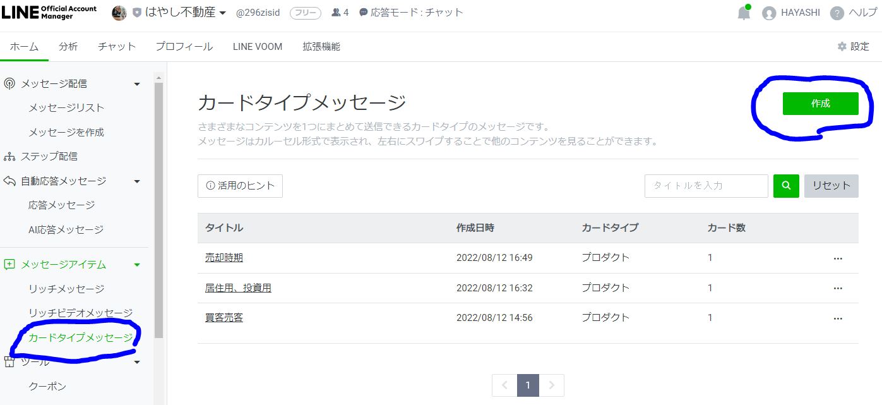Click the メッセージアイテム plus box icon
Image resolution: width=882 pixels, height=405 pixels.
point(9,265)
